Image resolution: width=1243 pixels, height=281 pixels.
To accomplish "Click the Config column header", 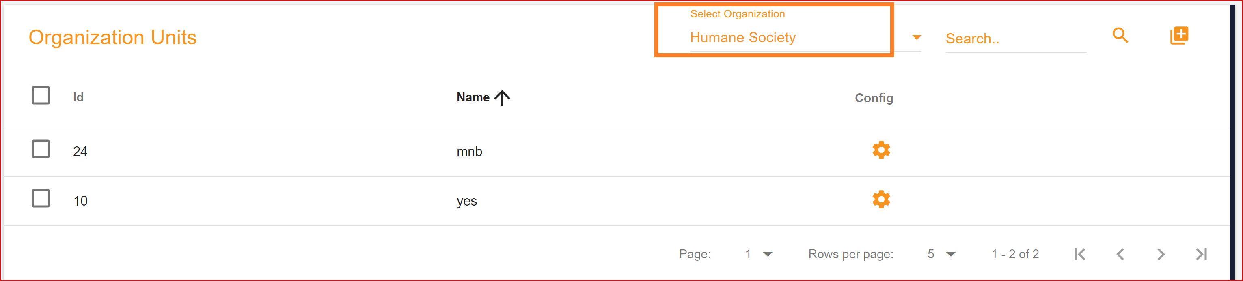I will (874, 98).
